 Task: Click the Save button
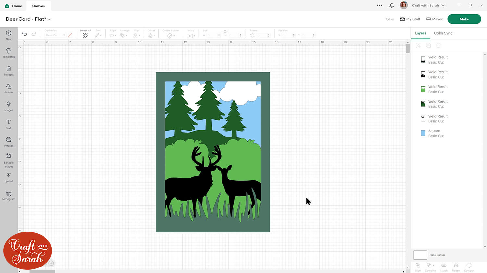[390, 19]
